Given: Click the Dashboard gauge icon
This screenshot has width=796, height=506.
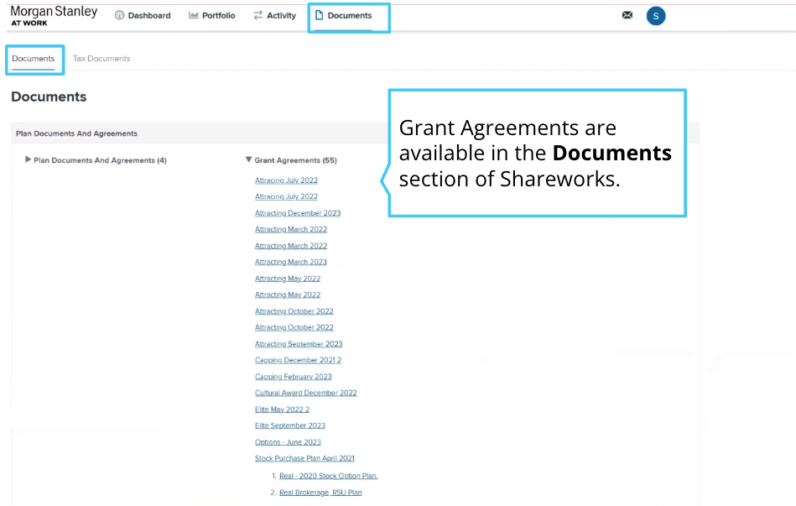Looking at the screenshot, I should (x=119, y=15).
